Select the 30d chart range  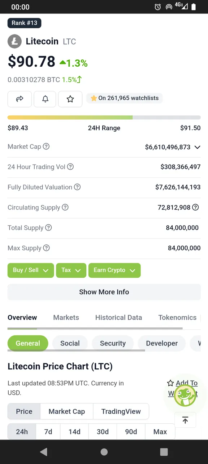coord(103,432)
